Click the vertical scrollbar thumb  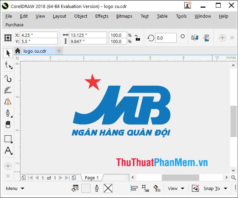233,121
